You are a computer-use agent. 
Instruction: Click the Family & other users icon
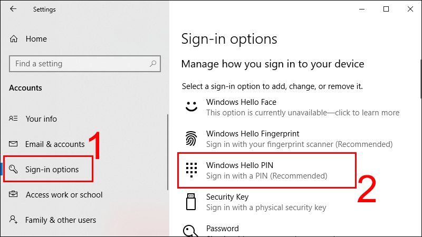tap(14, 220)
